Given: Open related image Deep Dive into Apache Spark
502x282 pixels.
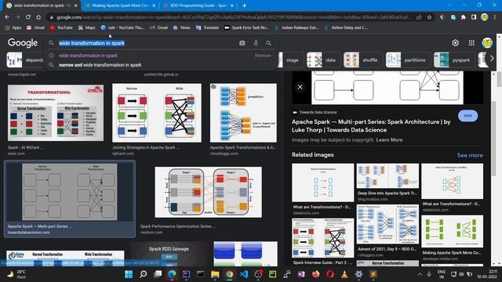Looking at the screenshot, I should (387, 175).
